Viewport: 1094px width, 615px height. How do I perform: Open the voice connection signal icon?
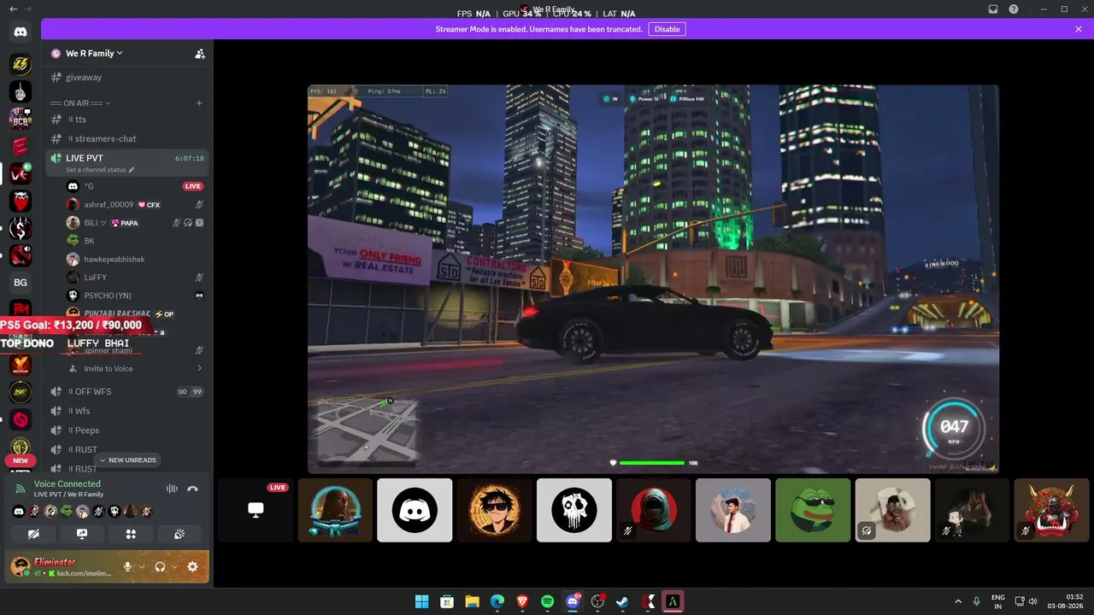(x=20, y=489)
